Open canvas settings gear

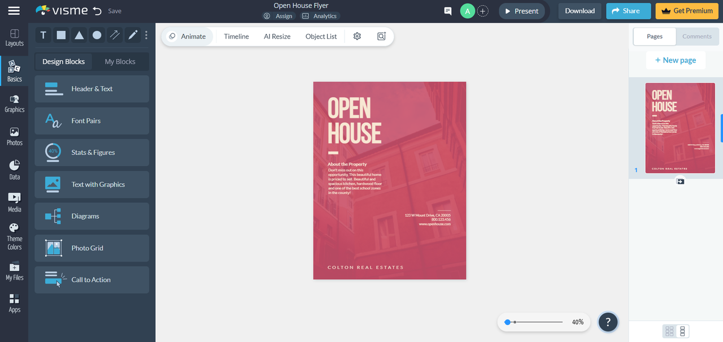coord(357,36)
